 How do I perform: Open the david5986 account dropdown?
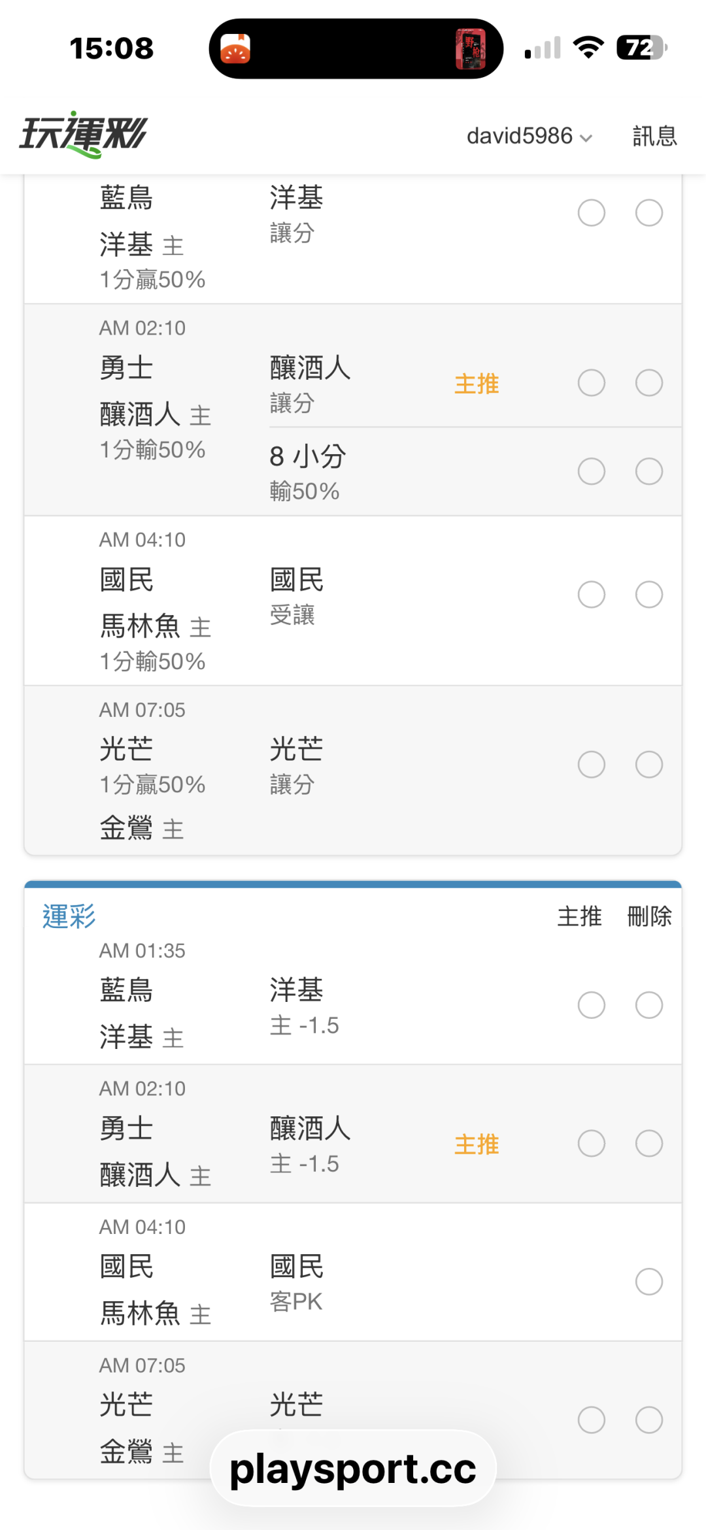pos(529,136)
